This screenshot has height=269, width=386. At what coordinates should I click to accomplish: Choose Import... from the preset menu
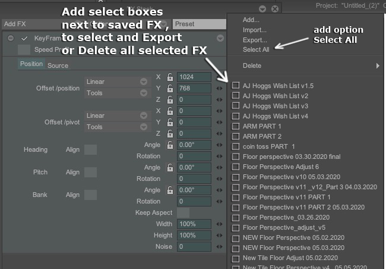[255, 30]
